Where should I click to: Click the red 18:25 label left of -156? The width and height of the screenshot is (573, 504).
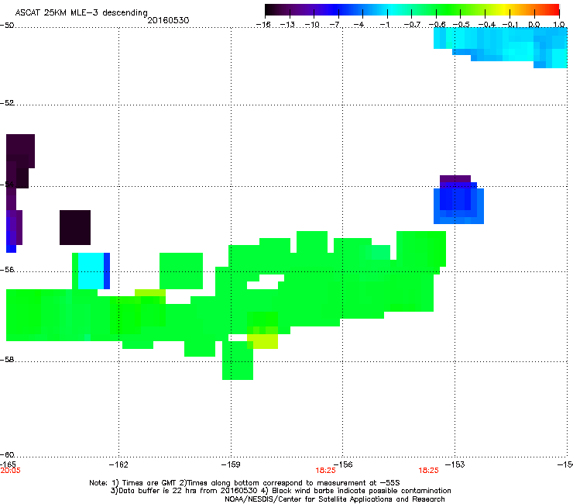click(x=325, y=471)
